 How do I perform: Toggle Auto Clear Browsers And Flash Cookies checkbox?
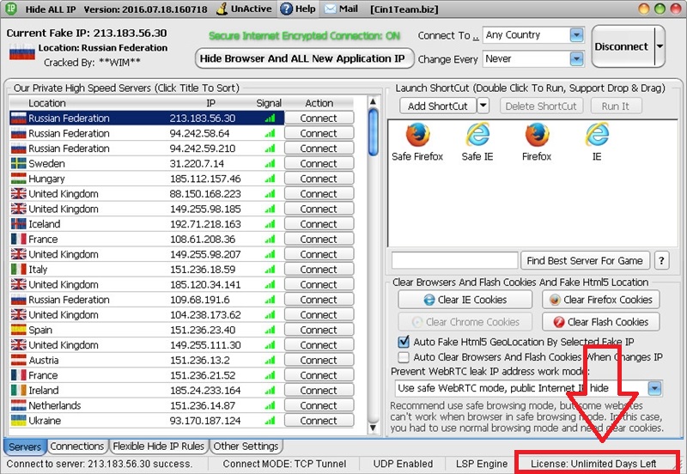(403, 357)
